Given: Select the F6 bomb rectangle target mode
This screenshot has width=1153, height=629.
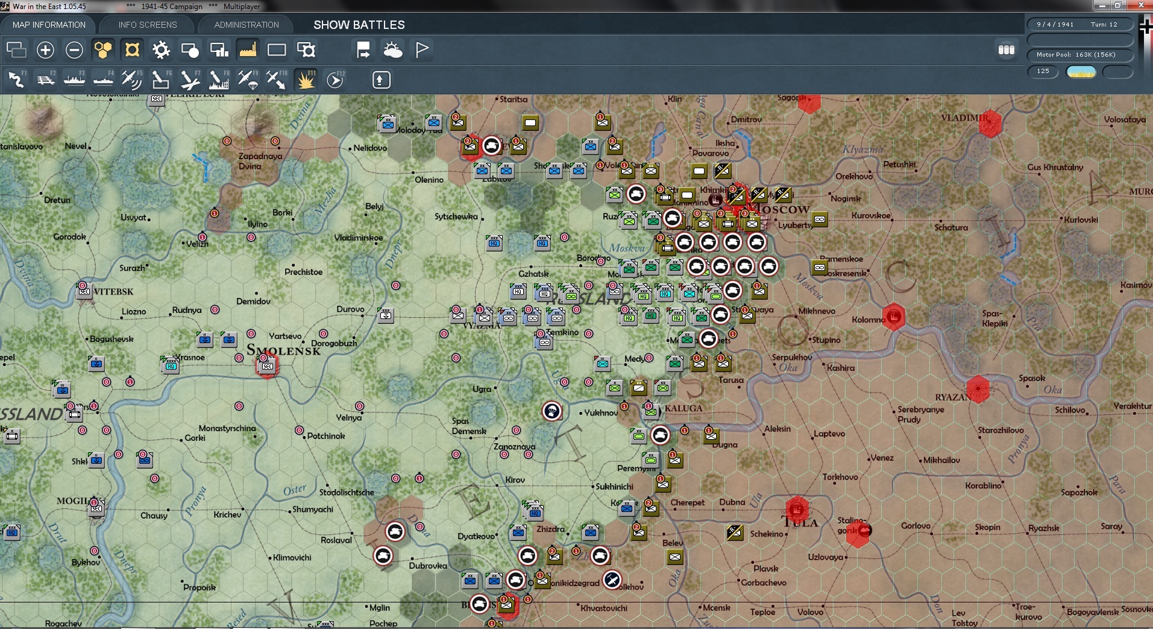Looking at the screenshot, I should (161, 79).
